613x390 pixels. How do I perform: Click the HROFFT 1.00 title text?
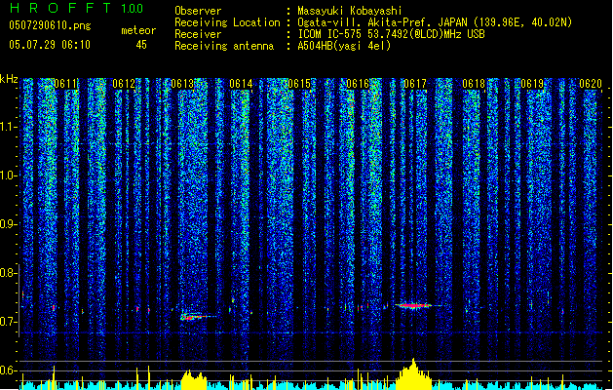coord(76,8)
